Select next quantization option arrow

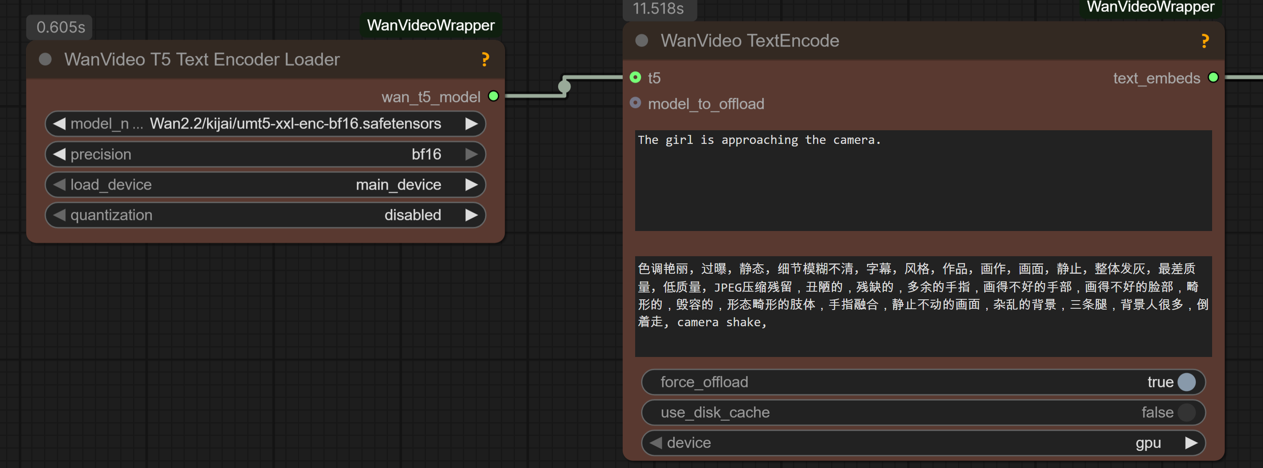[x=471, y=215]
